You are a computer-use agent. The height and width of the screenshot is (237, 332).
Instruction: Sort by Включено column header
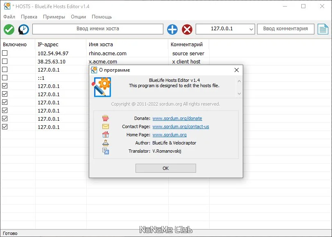pos(18,45)
